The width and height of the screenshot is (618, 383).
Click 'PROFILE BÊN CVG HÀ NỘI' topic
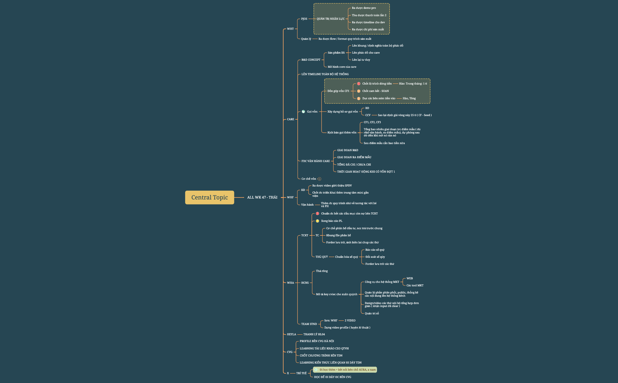pos(317,341)
